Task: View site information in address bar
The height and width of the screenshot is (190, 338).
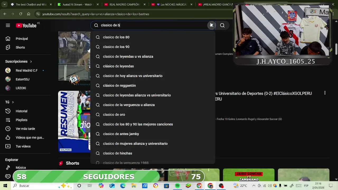Action: click(x=38, y=14)
